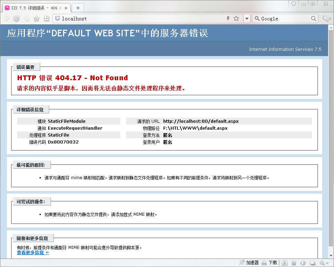Click the search engine magnifier beside Google
Viewport: 334px width, 267px height.
[x=257, y=18]
